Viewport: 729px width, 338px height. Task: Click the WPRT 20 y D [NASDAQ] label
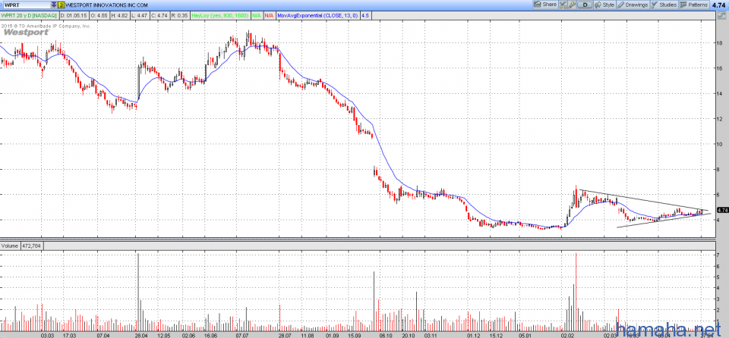coord(30,15)
